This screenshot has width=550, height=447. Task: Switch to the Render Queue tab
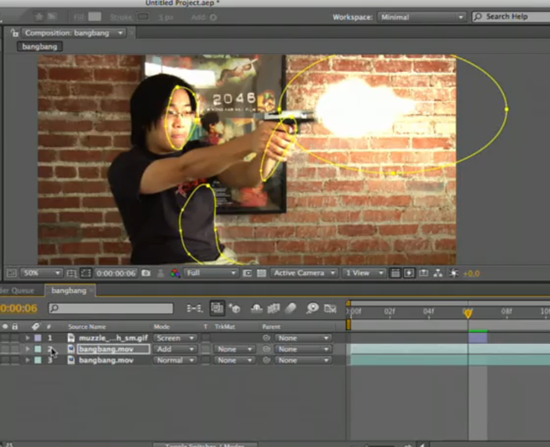pyautogui.click(x=17, y=291)
